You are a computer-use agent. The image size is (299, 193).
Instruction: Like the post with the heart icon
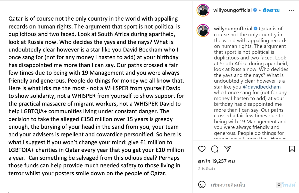click(x=202, y=149)
